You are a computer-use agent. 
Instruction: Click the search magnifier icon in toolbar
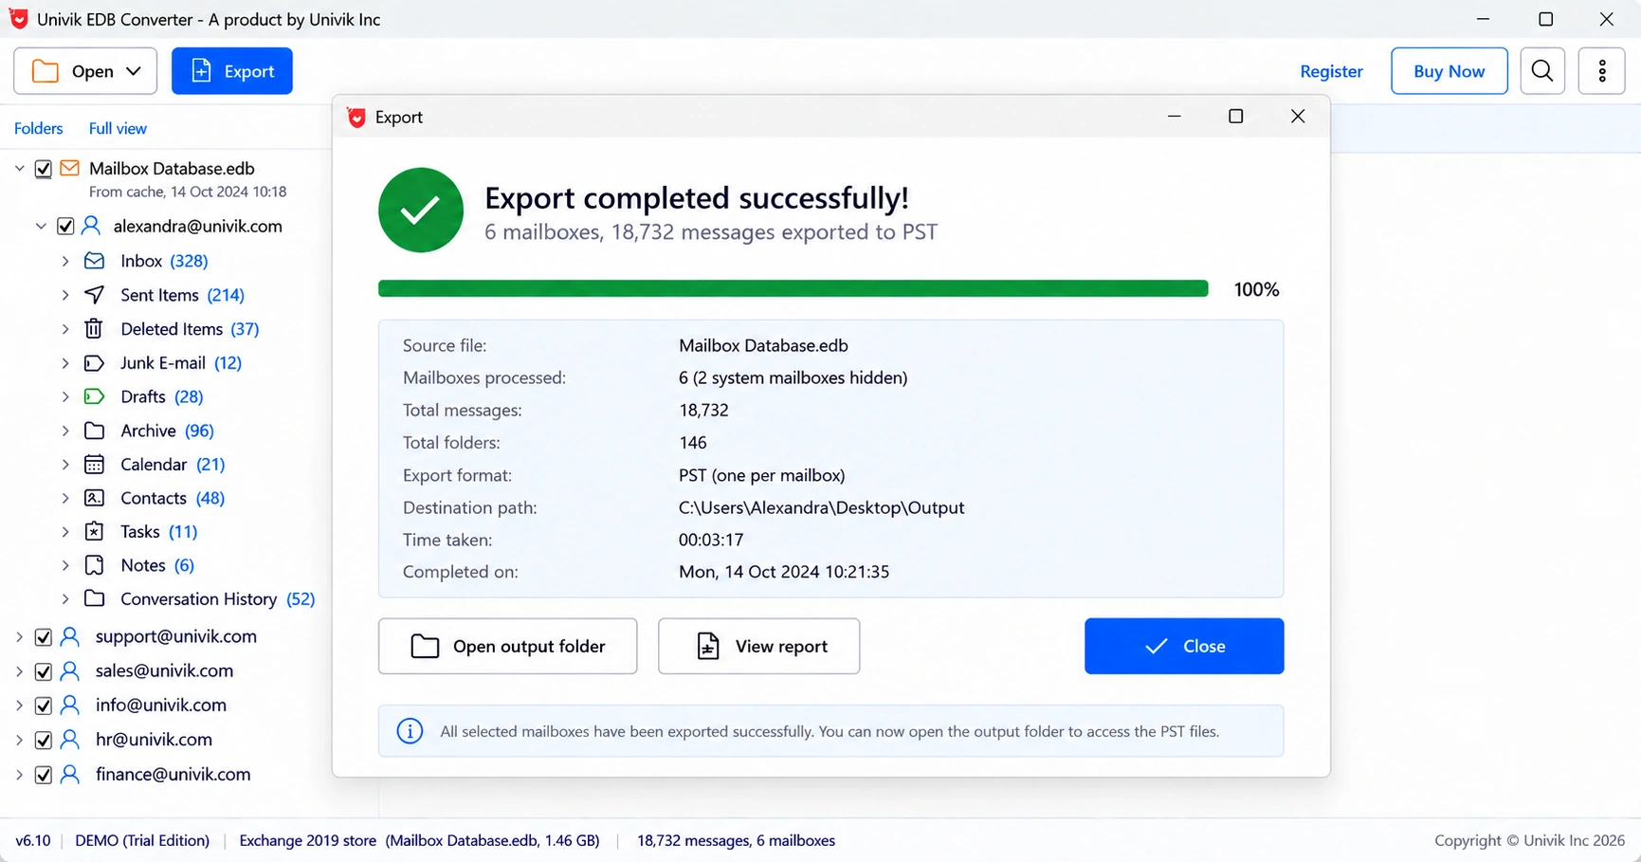coord(1541,71)
